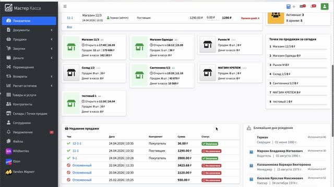Click the Файлы copy icon in sidebar
The height and width of the screenshot is (187, 334).
coord(8,141)
